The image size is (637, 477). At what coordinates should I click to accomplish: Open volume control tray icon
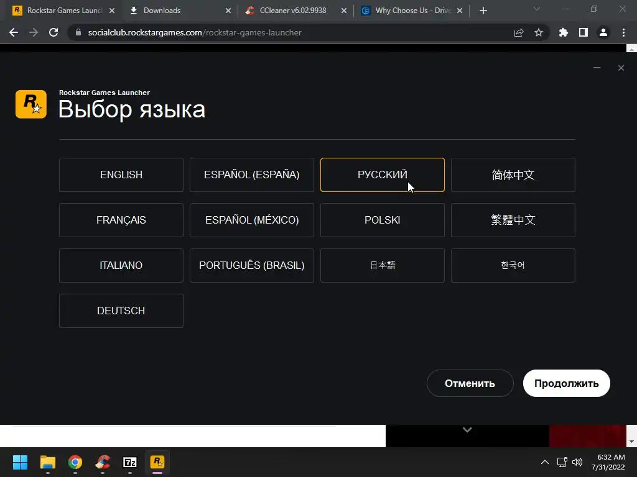577,462
